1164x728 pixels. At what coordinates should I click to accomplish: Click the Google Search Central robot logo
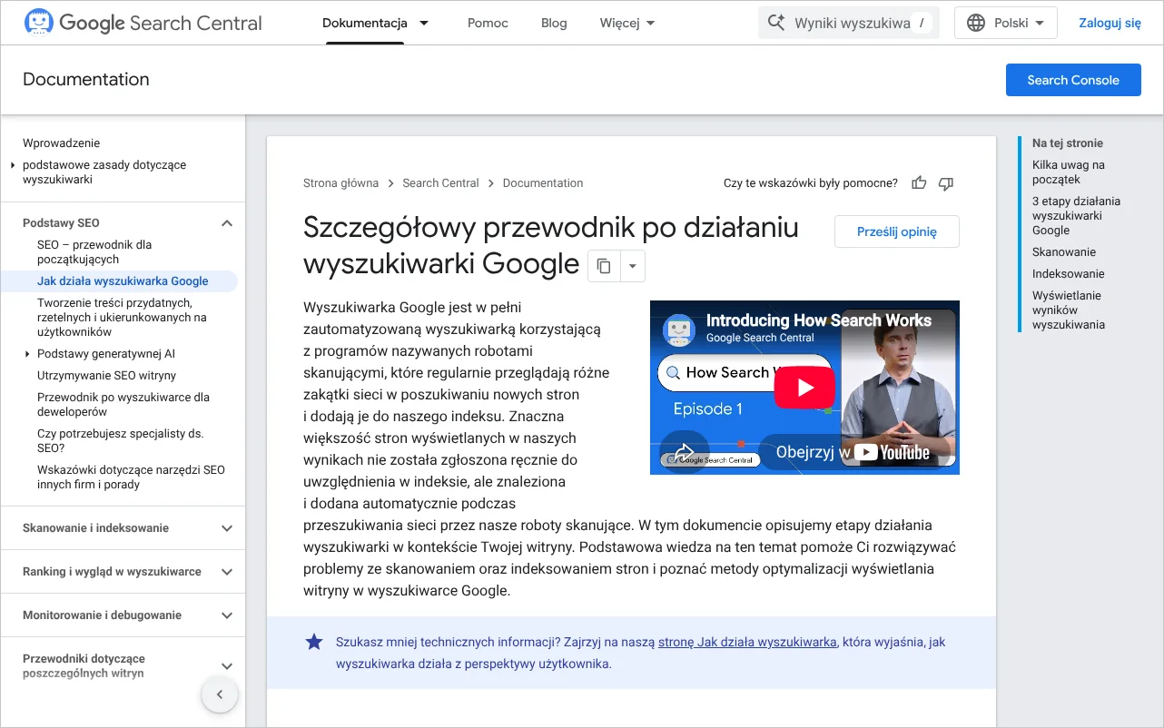click(38, 23)
